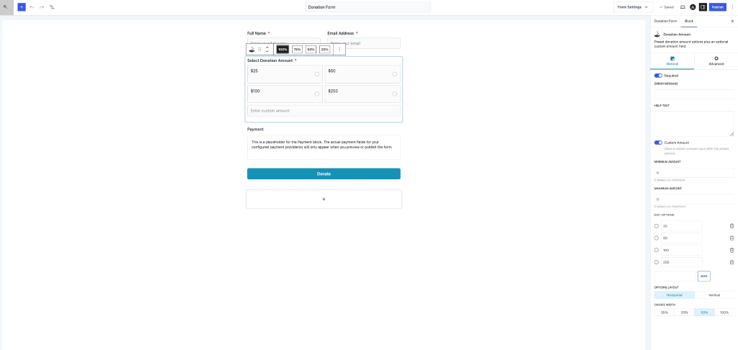Delete the 50 option with trash icon
The width and height of the screenshot is (738, 350).
(732, 238)
